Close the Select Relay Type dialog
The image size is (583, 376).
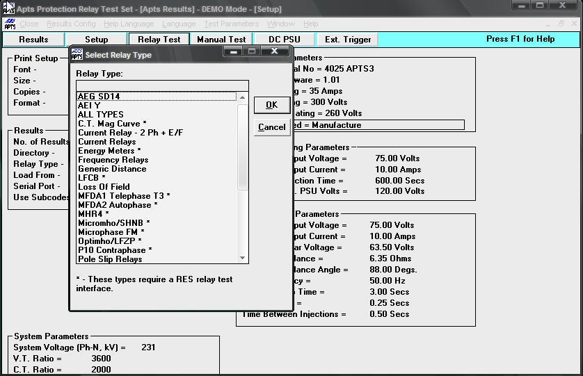point(274,51)
